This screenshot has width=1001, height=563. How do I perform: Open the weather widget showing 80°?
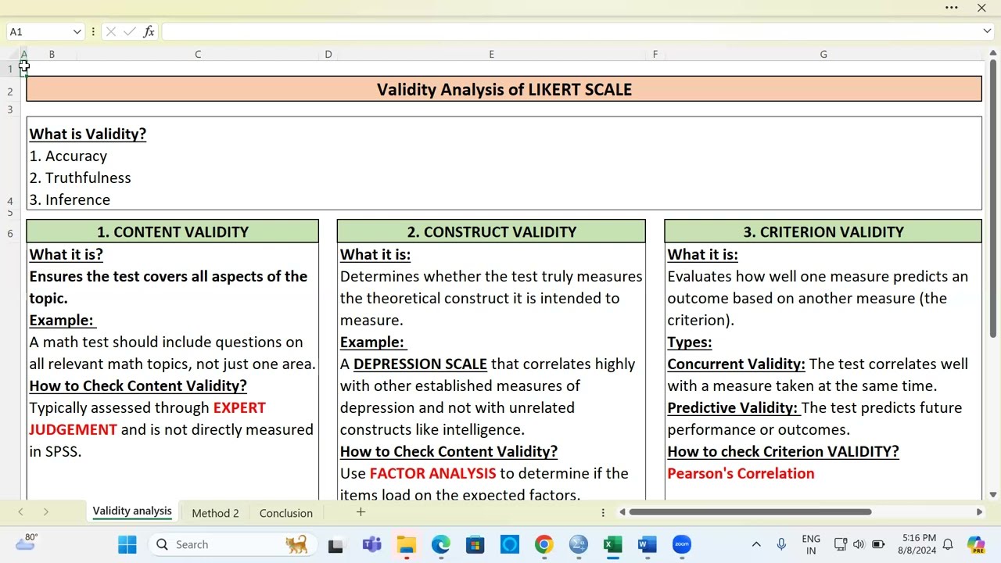tap(25, 543)
